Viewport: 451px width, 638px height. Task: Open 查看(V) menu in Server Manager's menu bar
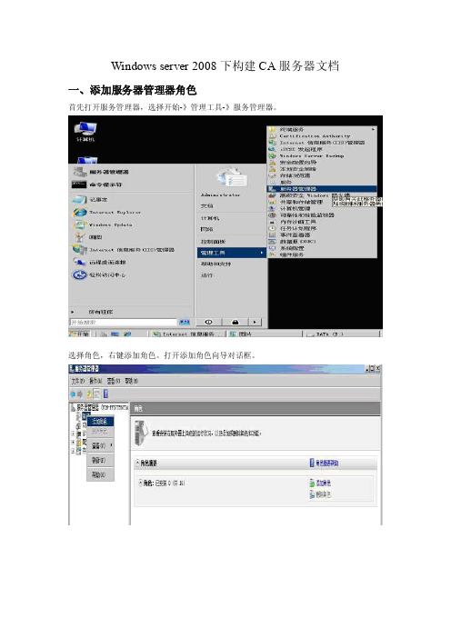coord(114,381)
